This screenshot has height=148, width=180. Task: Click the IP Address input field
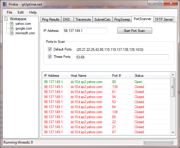click(85, 31)
